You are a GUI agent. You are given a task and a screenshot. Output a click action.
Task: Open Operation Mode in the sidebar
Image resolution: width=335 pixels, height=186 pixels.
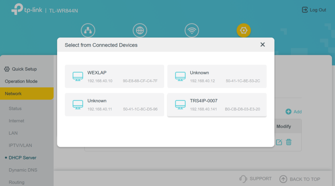point(21,81)
